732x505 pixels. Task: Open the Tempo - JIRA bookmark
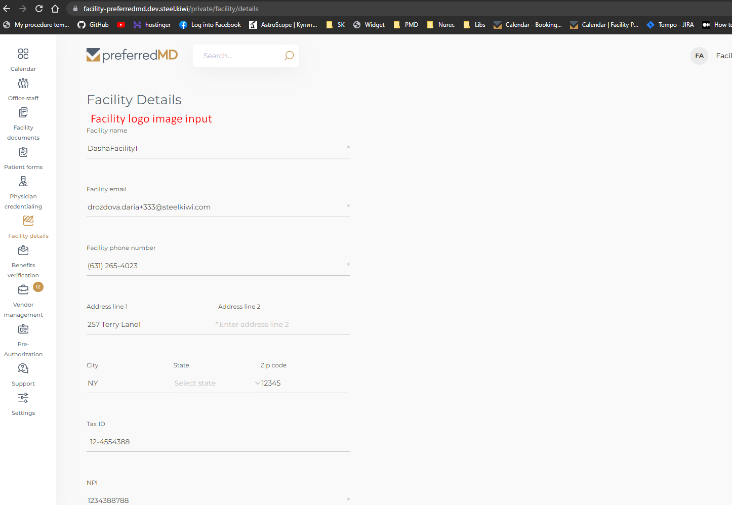pos(670,25)
